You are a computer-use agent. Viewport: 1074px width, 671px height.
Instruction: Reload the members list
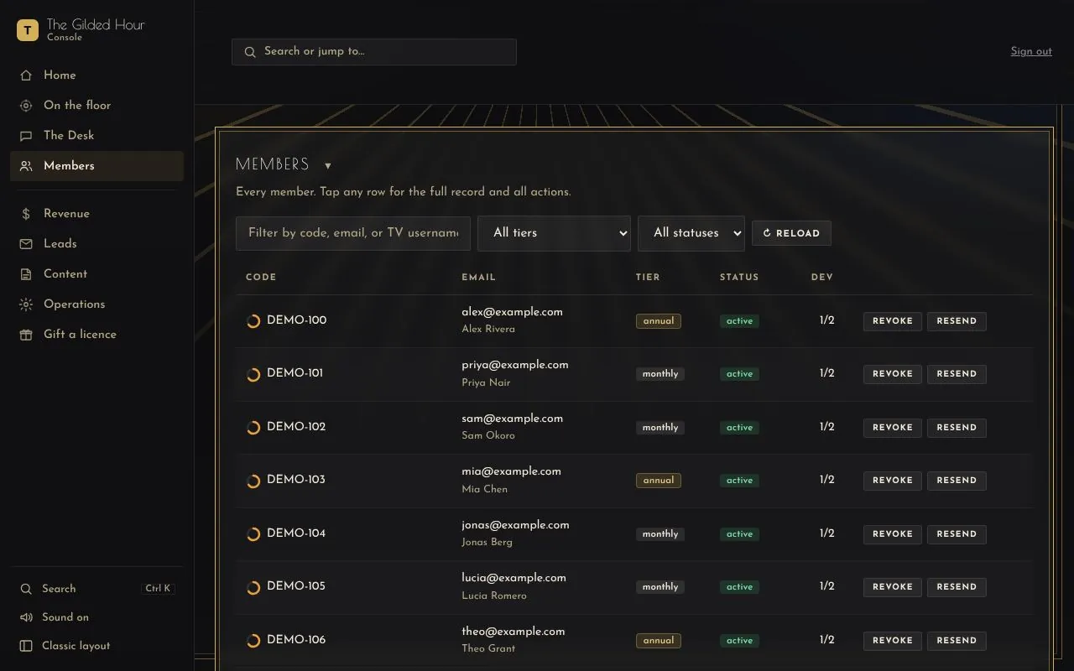click(791, 233)
